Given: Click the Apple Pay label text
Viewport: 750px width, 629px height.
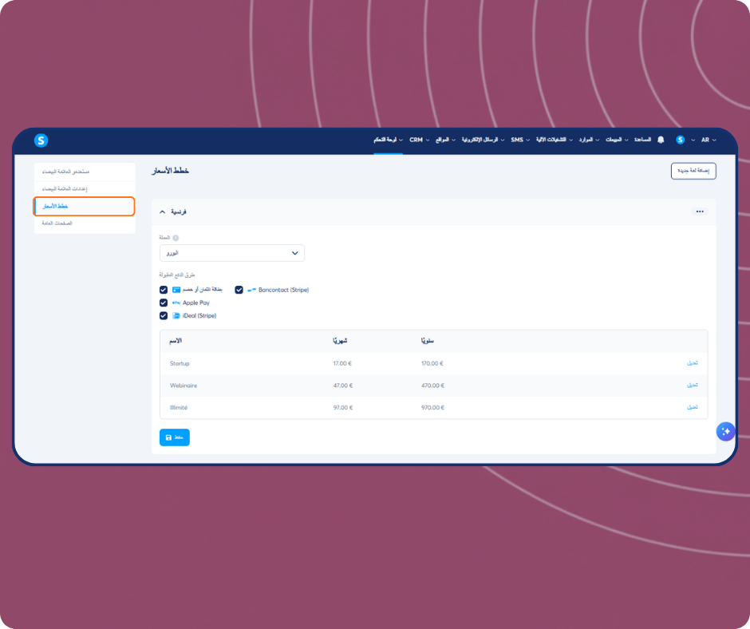Looking at the screenshot, I should pos(196,303).
